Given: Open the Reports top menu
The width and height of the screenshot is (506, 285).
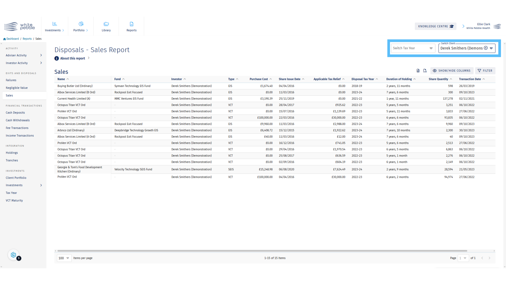Looking at the screenshot, I should point(132,26).
